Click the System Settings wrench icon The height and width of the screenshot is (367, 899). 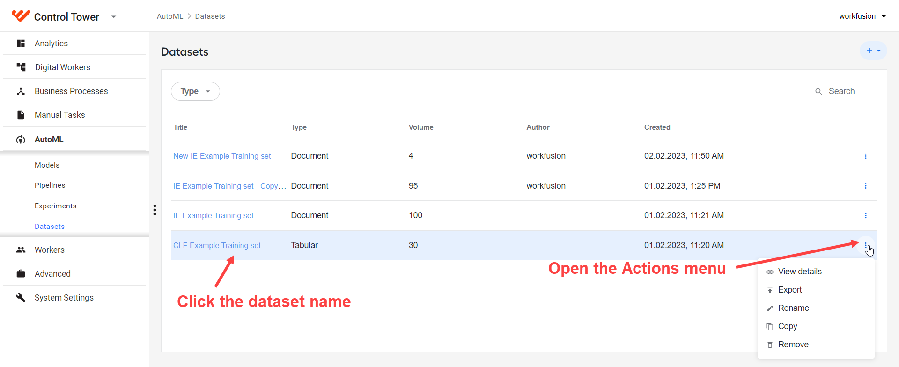(21, 298)
